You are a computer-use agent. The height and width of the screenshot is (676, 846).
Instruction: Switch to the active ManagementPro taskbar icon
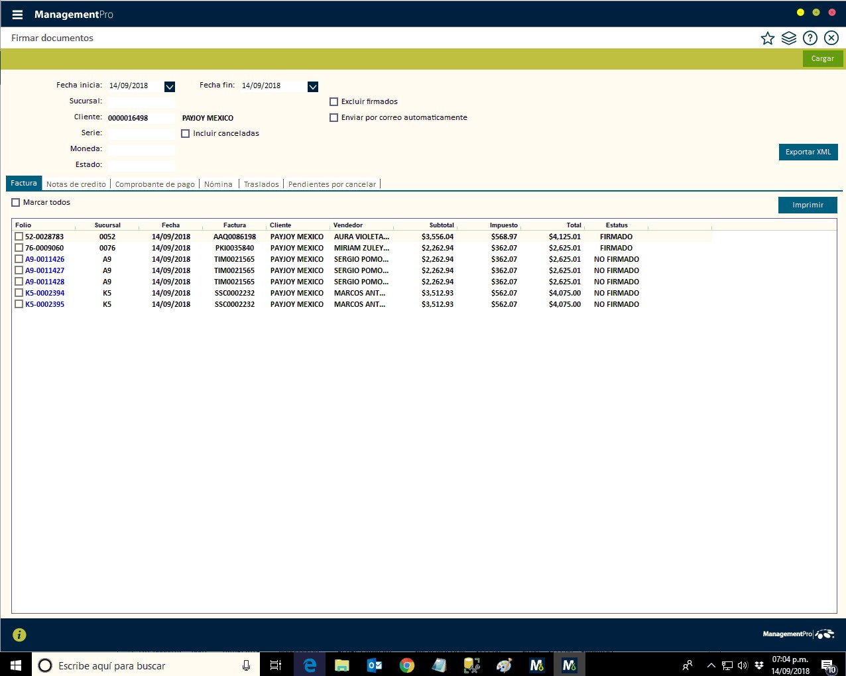(x=570, y=665)
